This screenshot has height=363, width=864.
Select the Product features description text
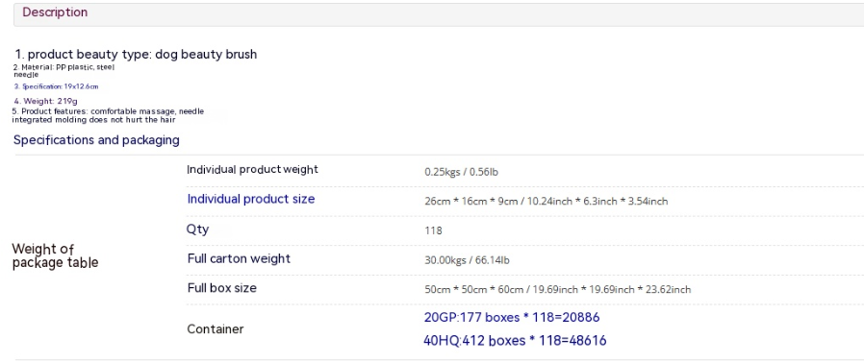108,115
